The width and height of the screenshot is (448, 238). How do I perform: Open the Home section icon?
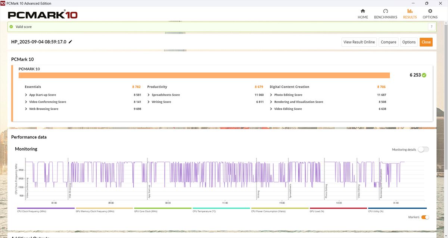click(x=363, y=11)
